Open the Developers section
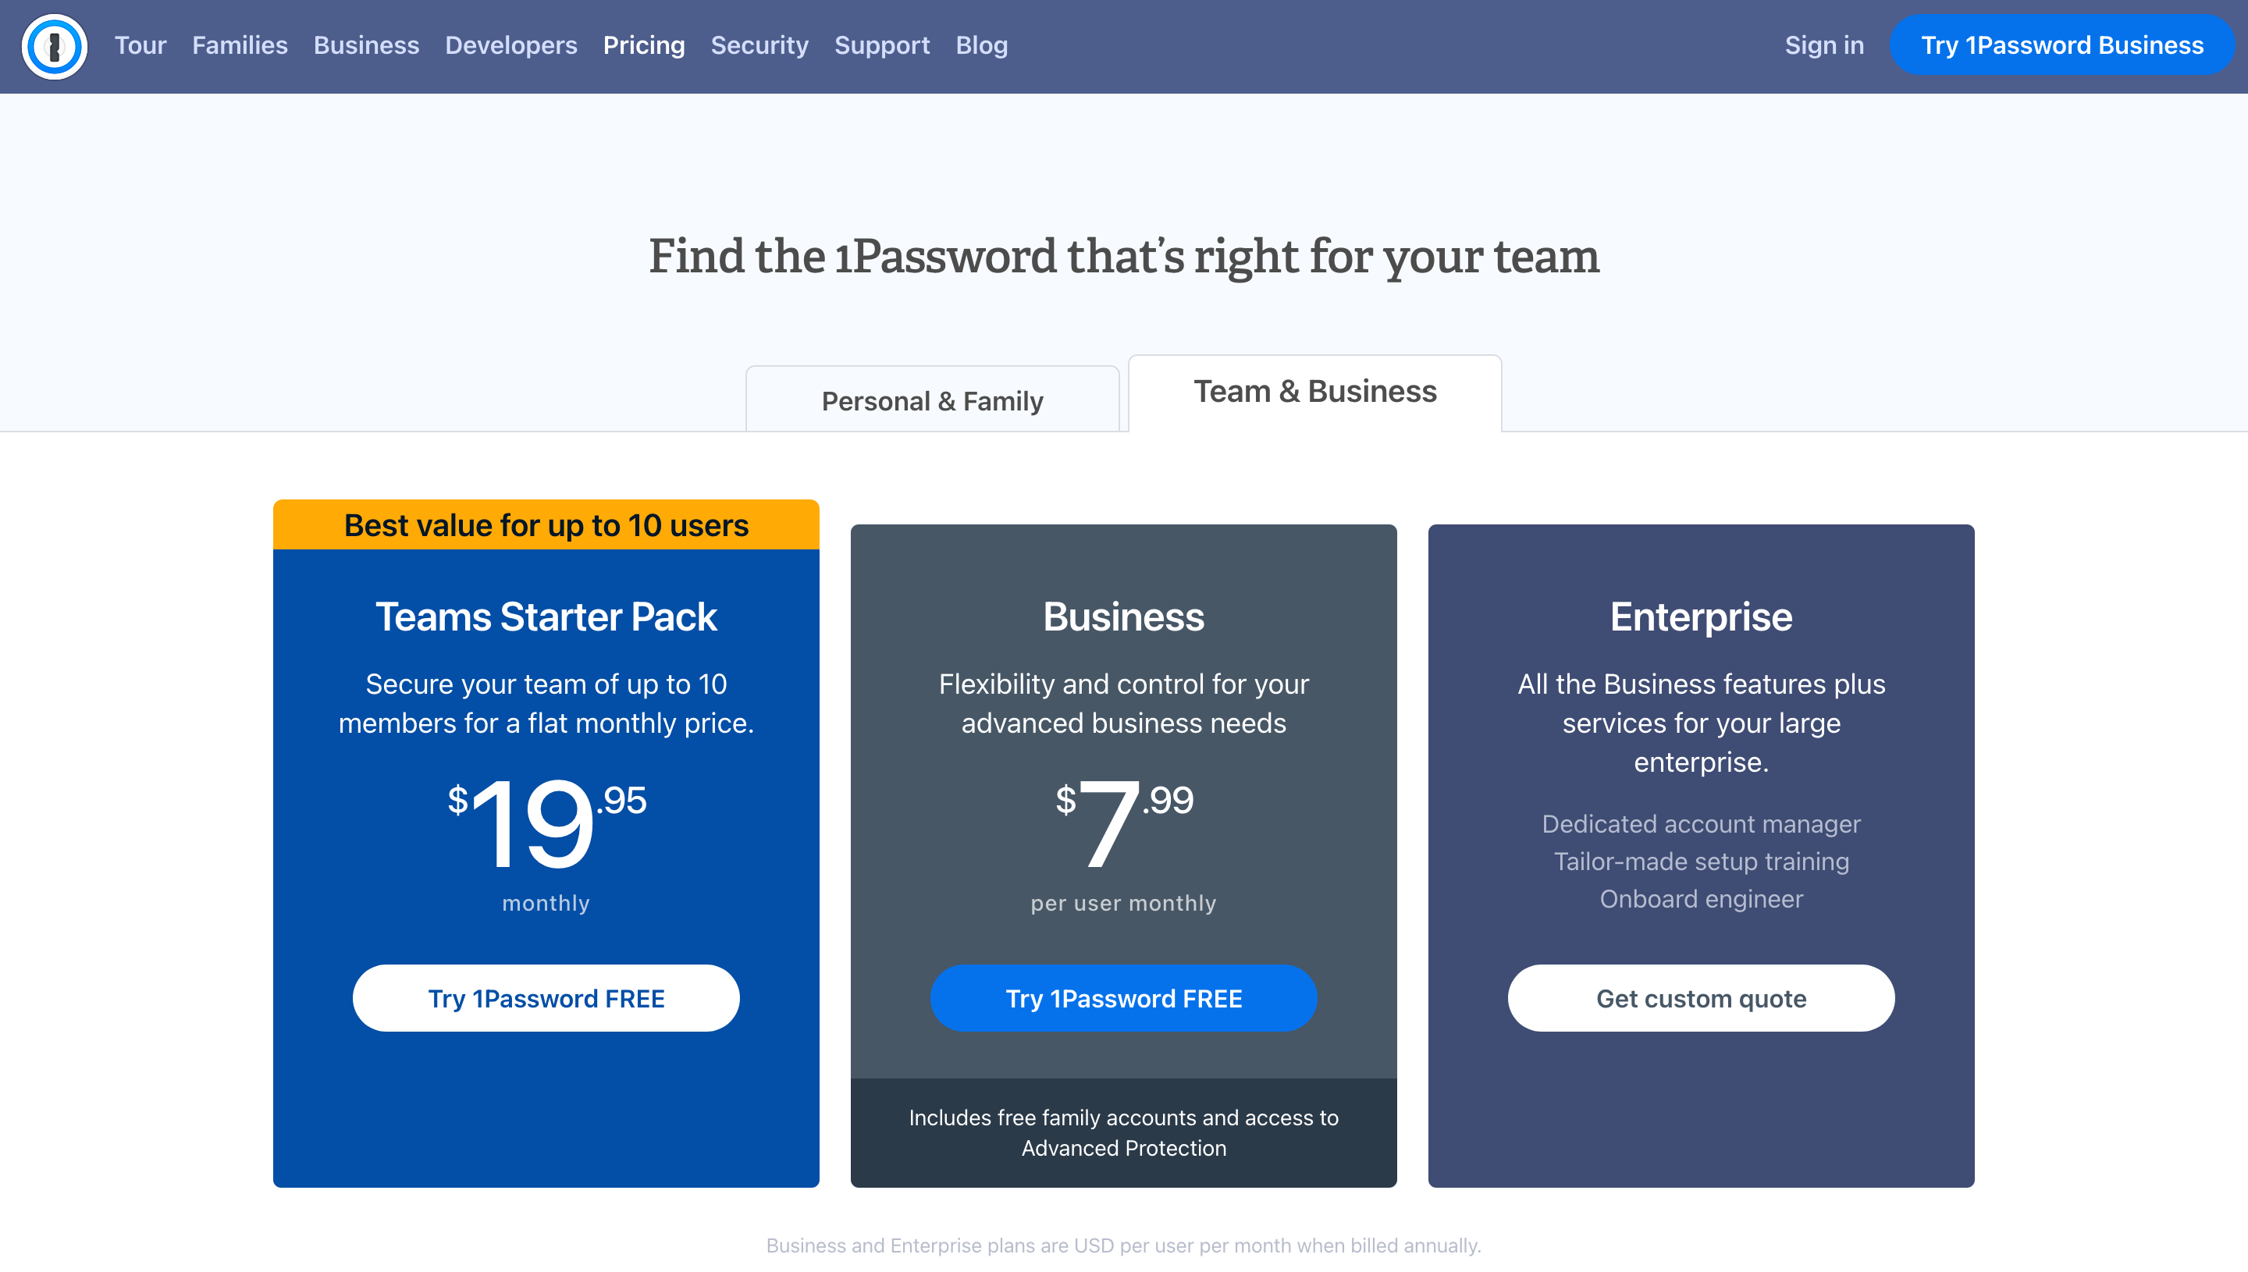Viewport: 2248px width, 1272px height. tap(511, 45)
